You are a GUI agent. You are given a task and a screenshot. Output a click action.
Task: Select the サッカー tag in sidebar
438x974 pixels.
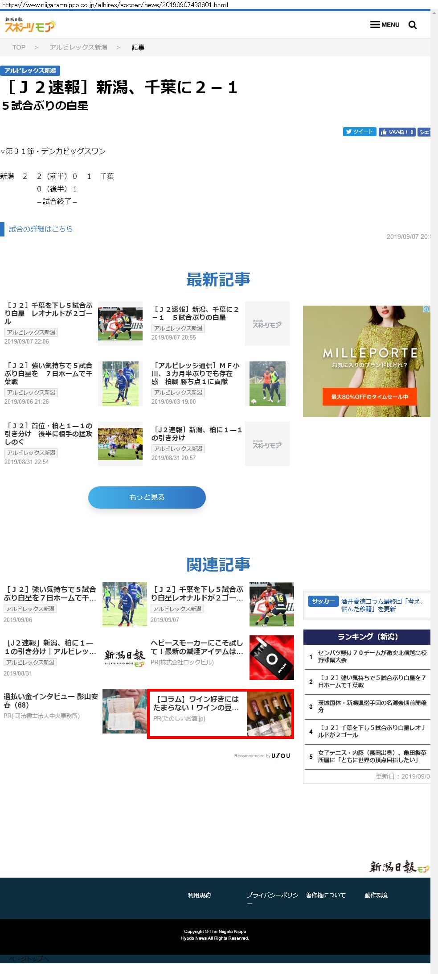pyautogui.click(x=323, y=601)
